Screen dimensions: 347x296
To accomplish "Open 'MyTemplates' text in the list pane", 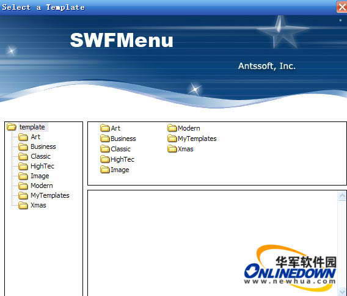I will 197,139.
